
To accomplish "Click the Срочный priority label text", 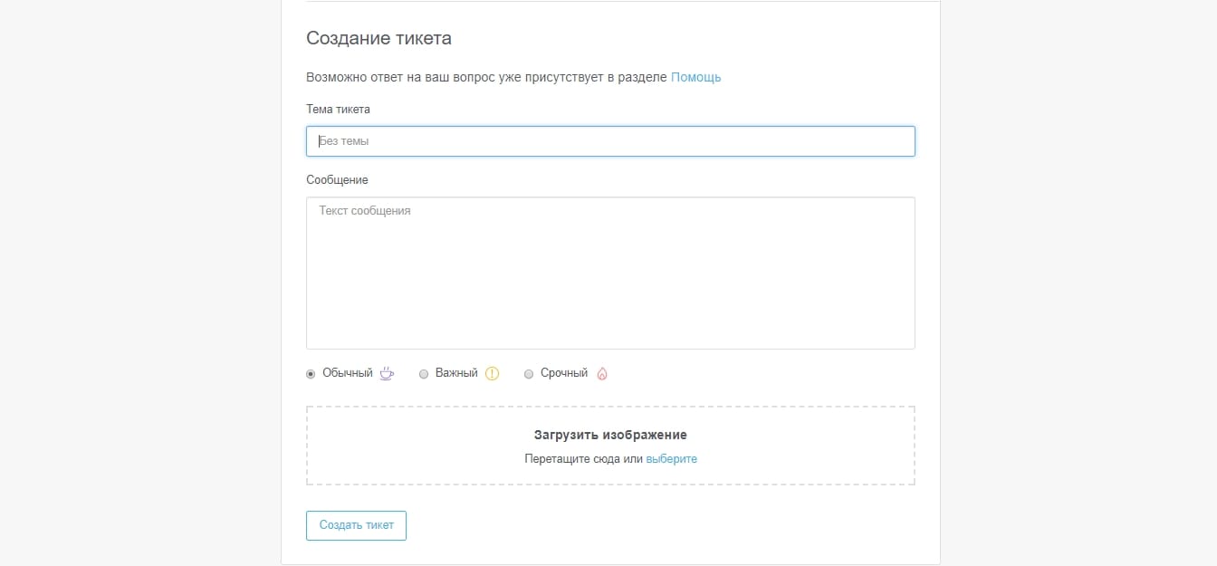I will tap(564, 373).
